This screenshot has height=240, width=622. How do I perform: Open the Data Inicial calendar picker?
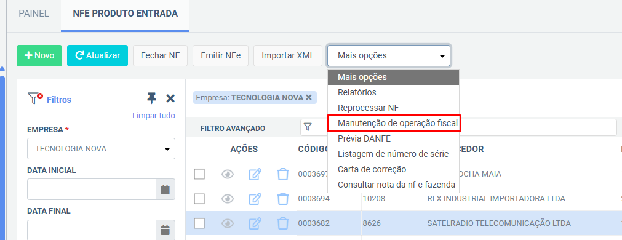(165, 189)
